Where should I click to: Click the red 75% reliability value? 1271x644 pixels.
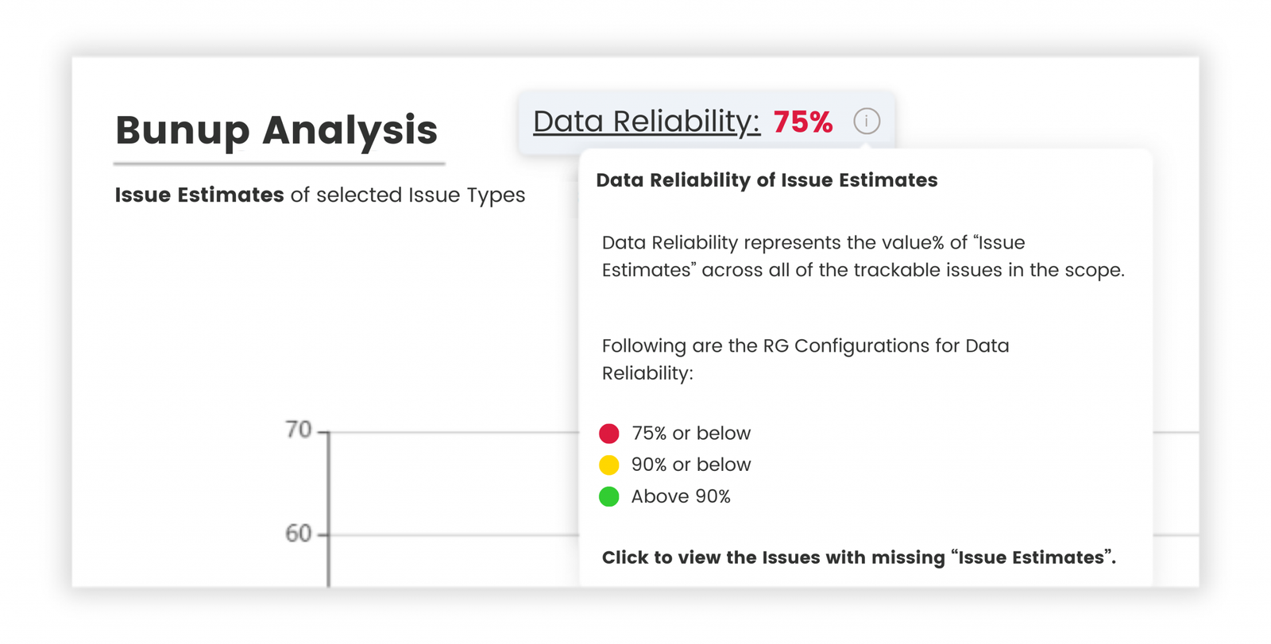[802, 122]
